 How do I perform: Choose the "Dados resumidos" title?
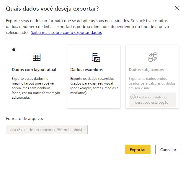[x=86, y=70]
